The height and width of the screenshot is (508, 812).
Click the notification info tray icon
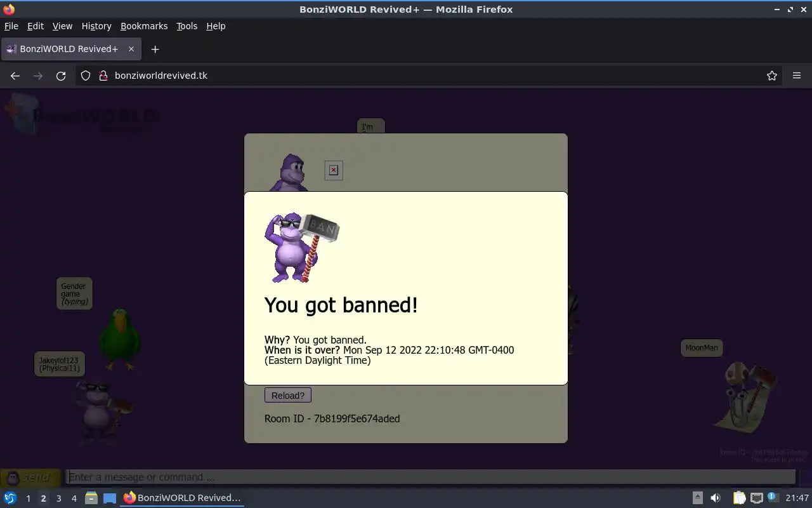(772, 497)
